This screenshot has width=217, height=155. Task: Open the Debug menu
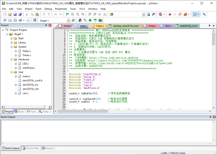(x=48, y=9)
